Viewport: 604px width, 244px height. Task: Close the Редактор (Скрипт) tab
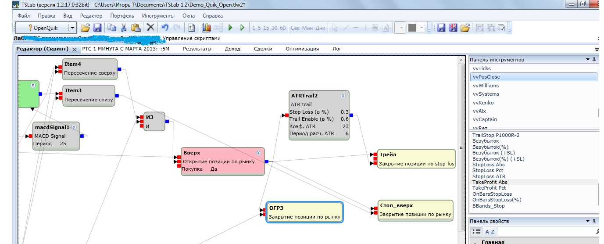tap(74, 49)
